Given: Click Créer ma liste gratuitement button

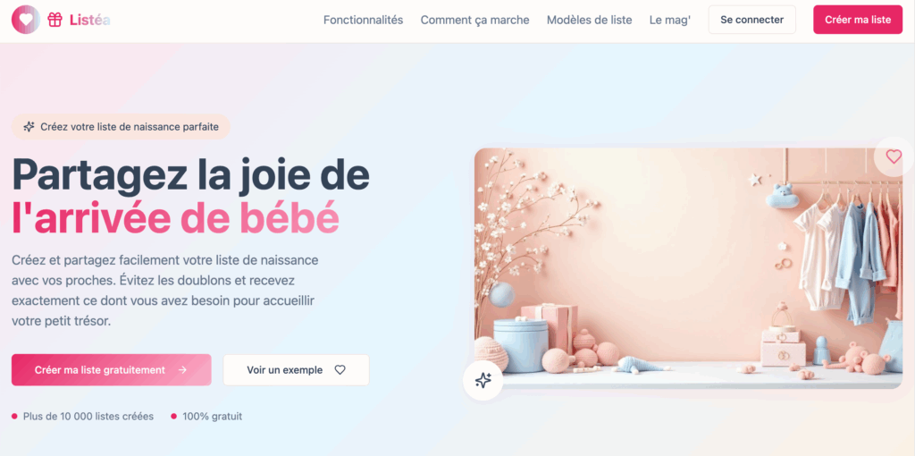Looking at the screenshot, I should [x=112, y=369].
